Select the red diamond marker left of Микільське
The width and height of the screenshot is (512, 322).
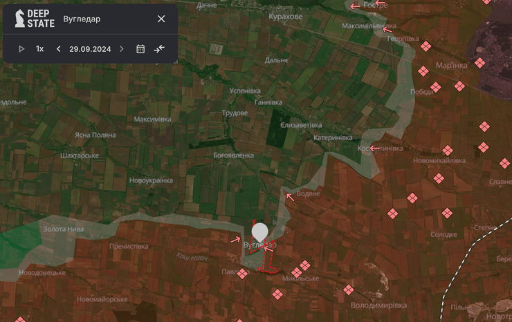(x=297, y=272)
